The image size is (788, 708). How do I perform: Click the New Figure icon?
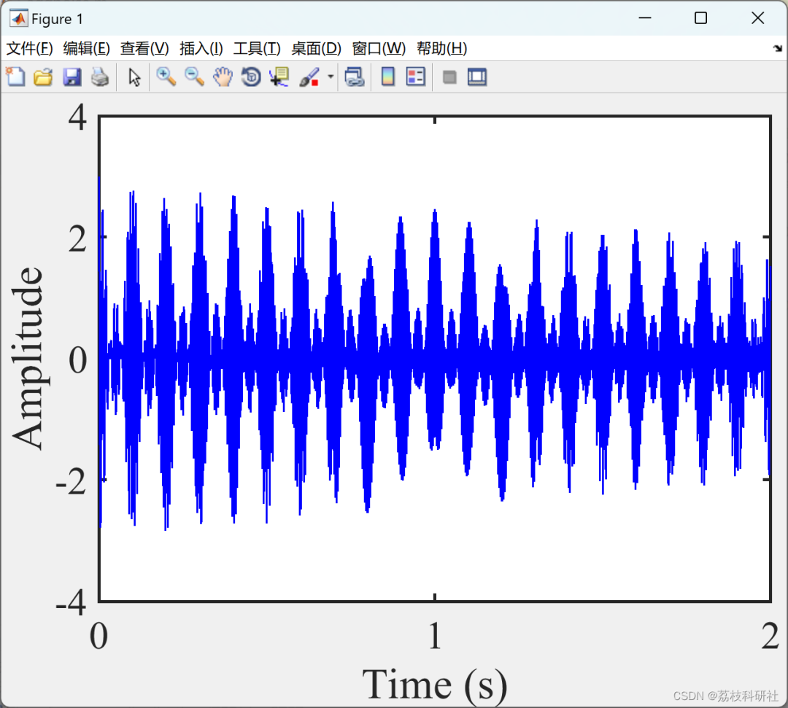(x=15, y=77)
